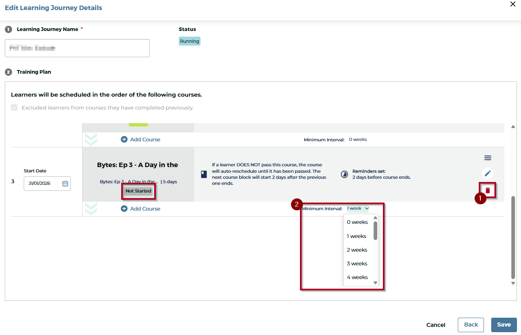Choose 2 weeks in the interval list
The height and width of the screenshot is (335, 521).
coord(357,250)
